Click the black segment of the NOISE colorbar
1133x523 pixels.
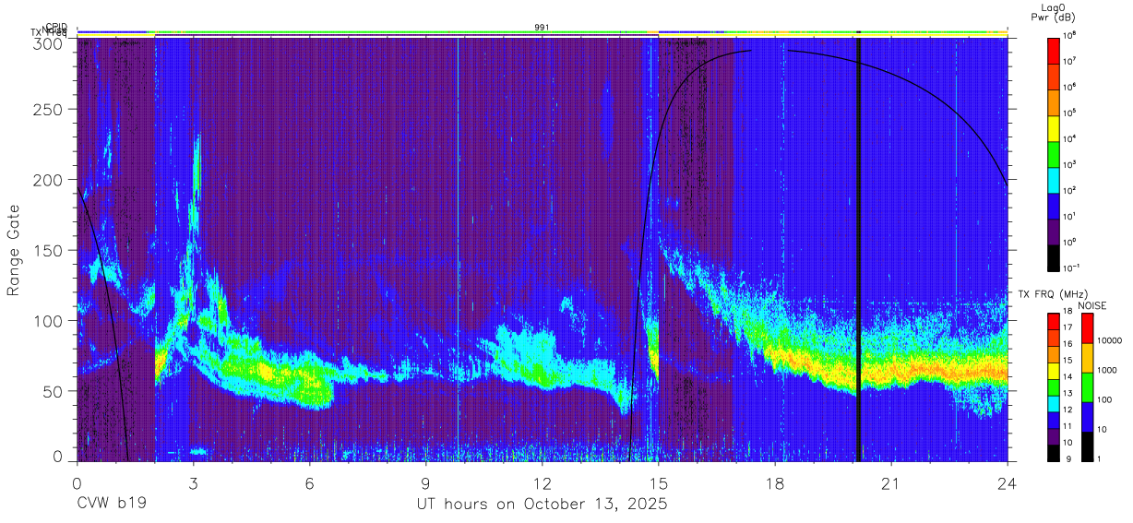point(1088,446)
